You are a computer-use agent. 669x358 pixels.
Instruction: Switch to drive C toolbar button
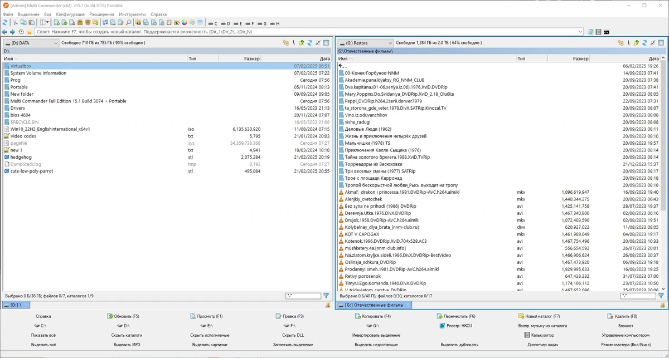(212, 23)
